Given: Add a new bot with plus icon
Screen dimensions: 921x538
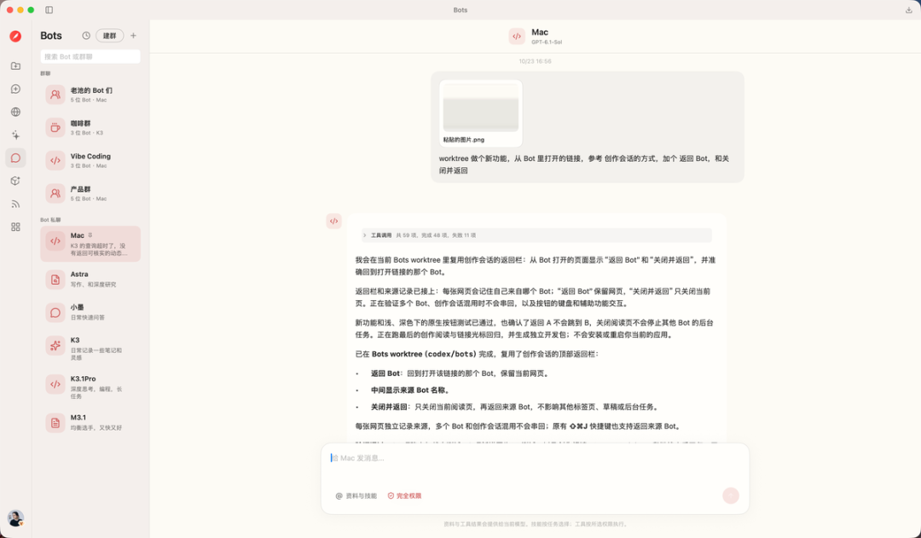Looking at the screenshot, I should pyautogui.click(x=133, y=36).
